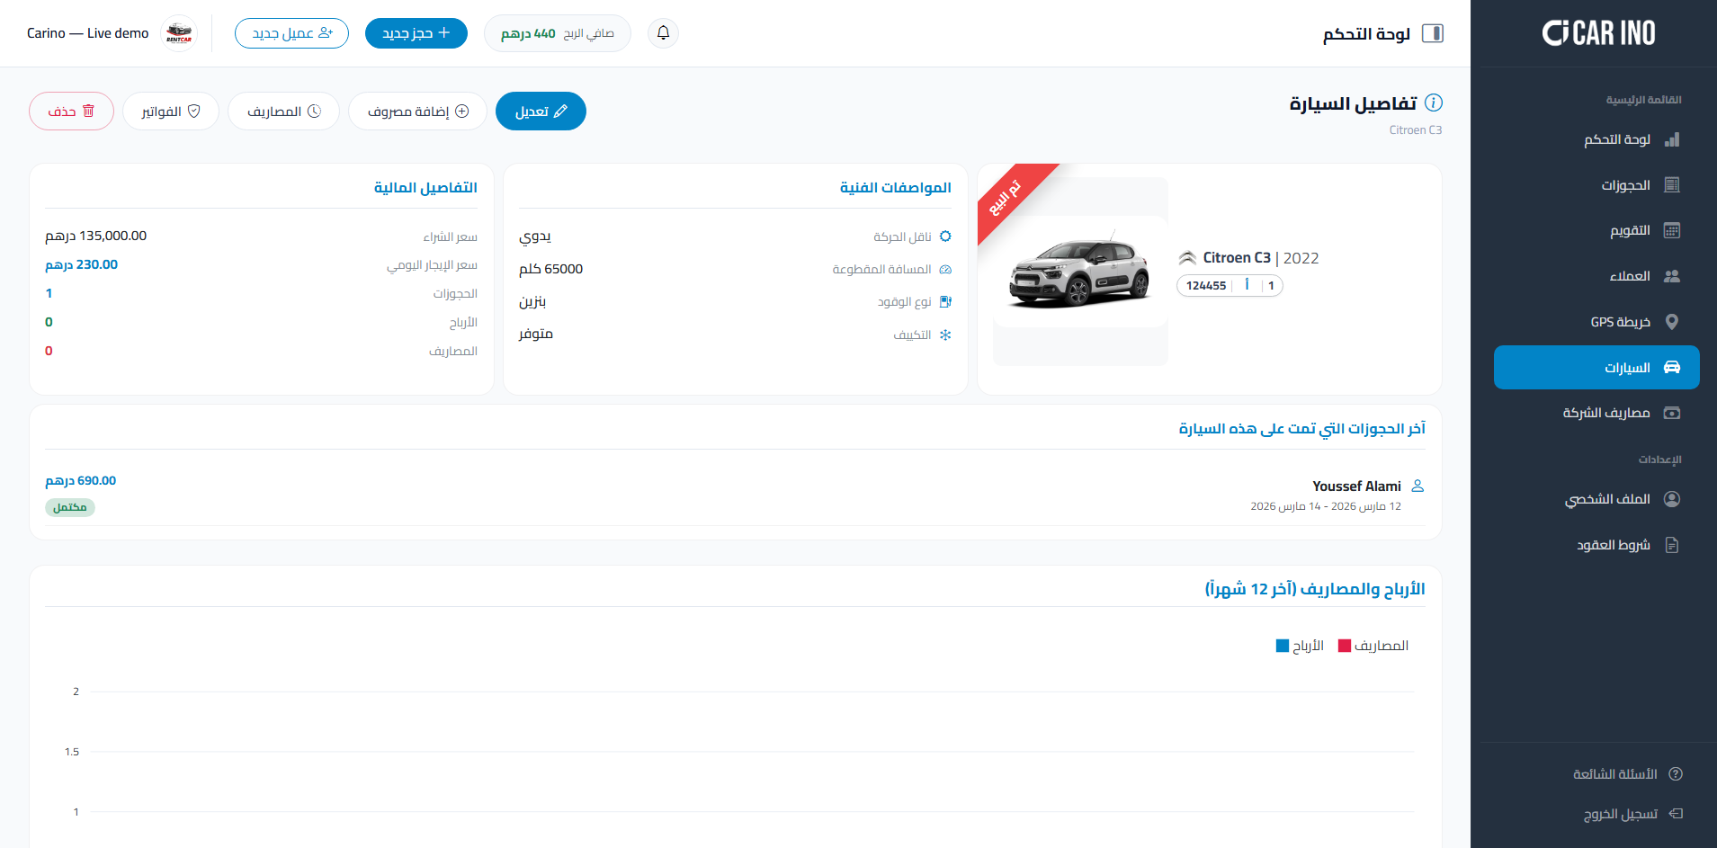Screen dimensions: 1717x848
Task: Click the info icon beside تفاصيل السيارة
Action: click(1434, 103)
